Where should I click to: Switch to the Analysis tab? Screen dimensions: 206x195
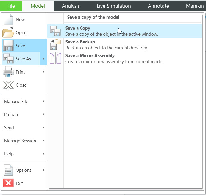pos(71,6)
